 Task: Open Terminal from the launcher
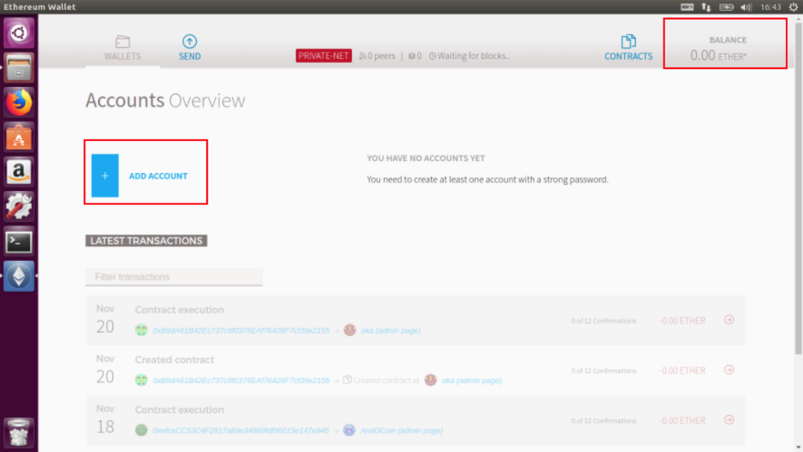coord(19,242)
